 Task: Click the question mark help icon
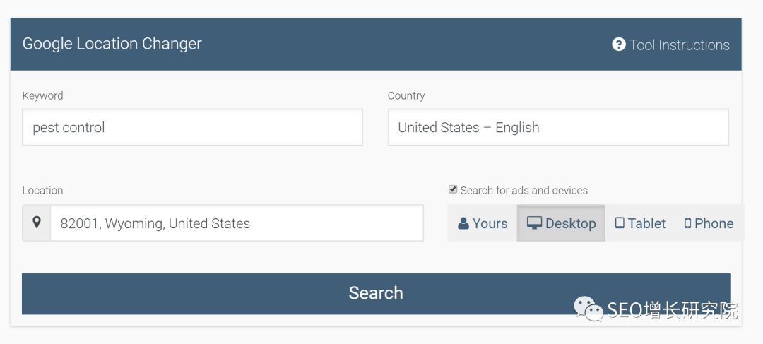[x=619, y=45]
